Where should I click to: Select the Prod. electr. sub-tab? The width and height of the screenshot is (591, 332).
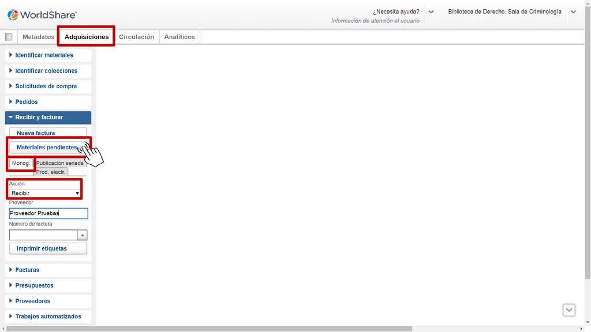pos(51,172)
